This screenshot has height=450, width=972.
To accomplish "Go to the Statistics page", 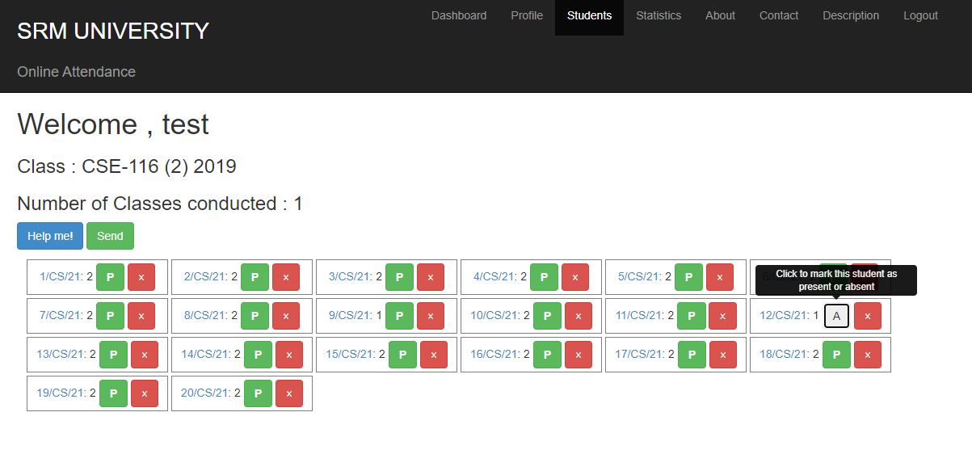I will (x=659, y=15).
